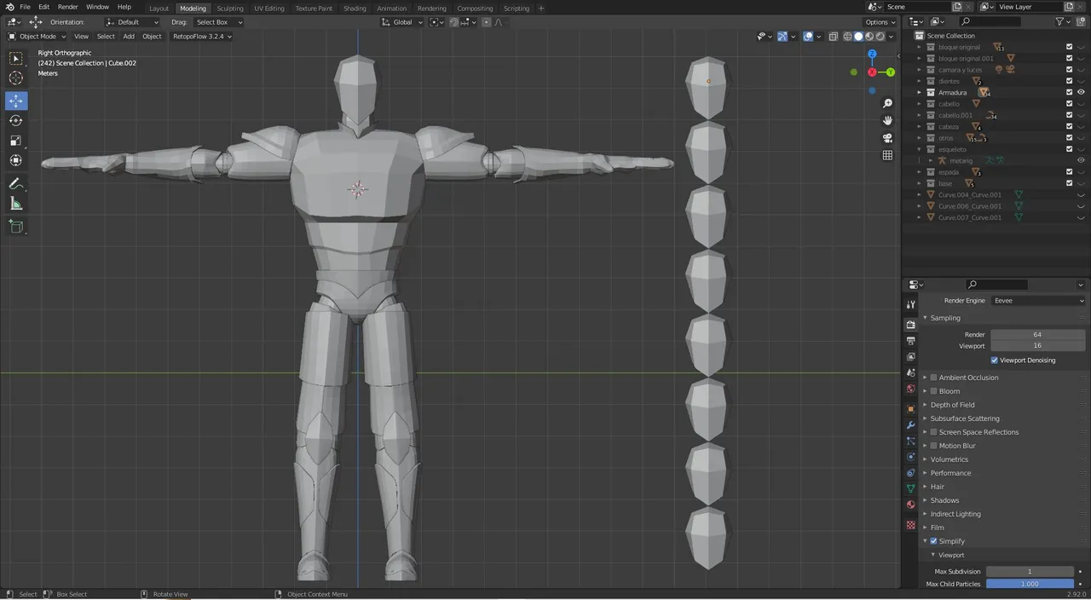Image resolution: width=1091 pixels, height=600 pixels.
Task: Open the Object Data properties tab
Action: [910, 489]
